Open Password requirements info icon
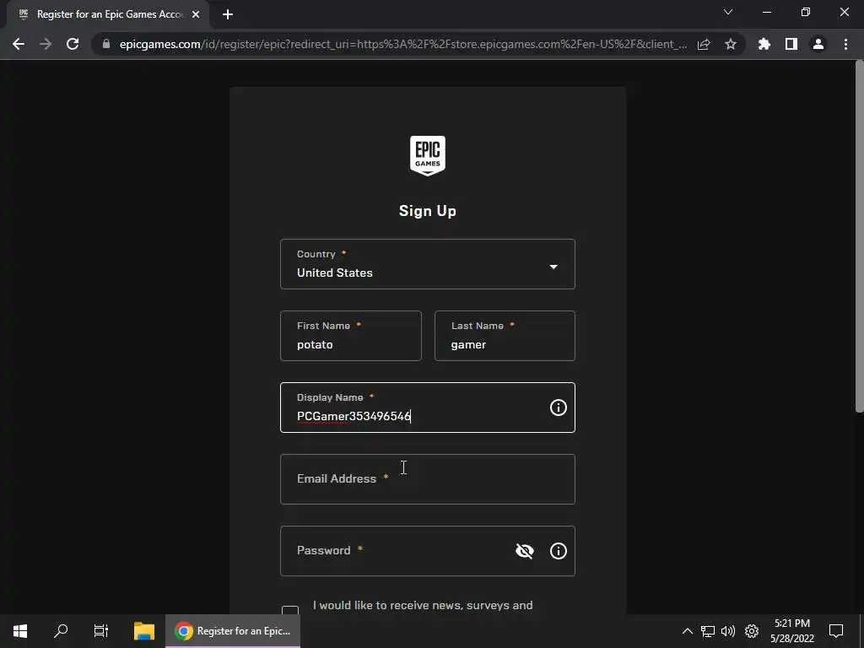Viewport: 864px width, 648px height. tap(559, 550)
